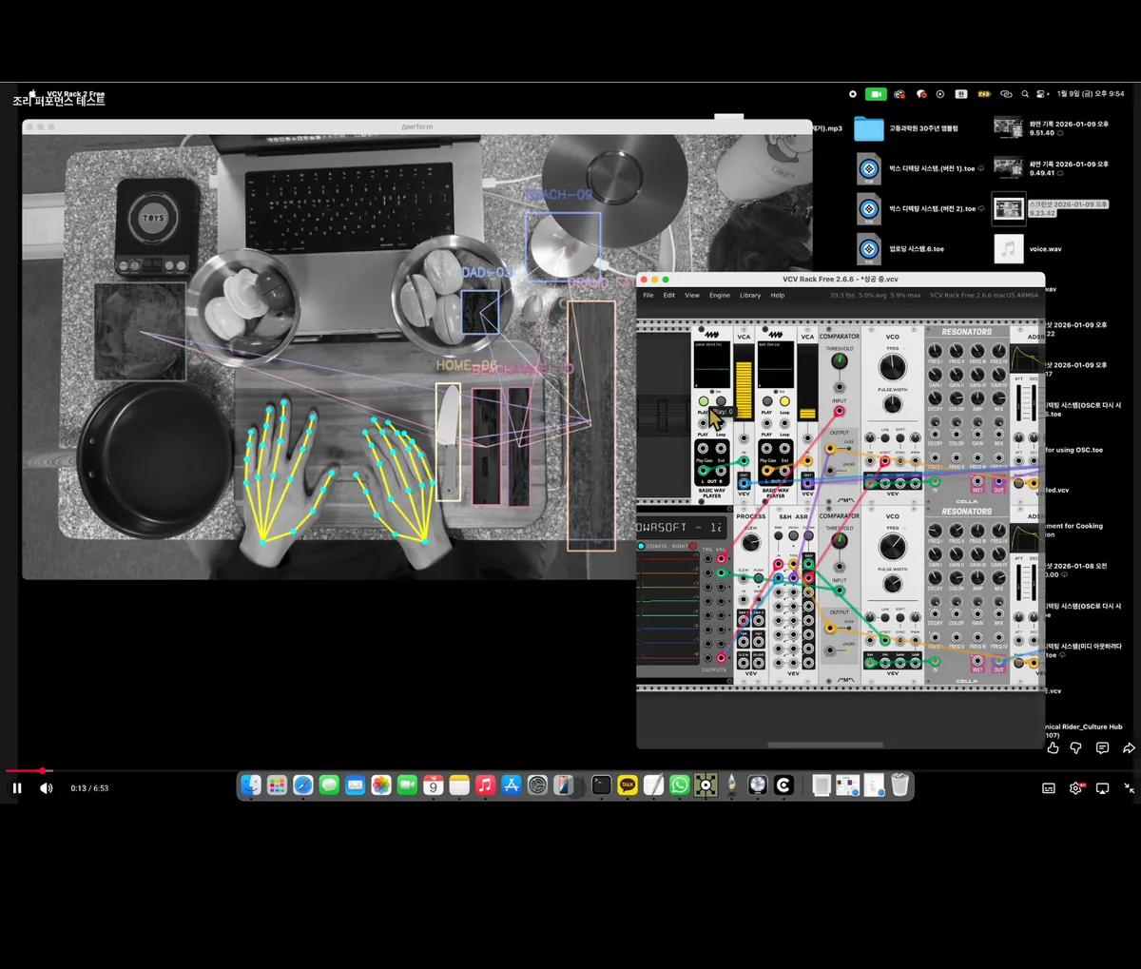Click the thumbs-up like icon

click(1053, 748)
